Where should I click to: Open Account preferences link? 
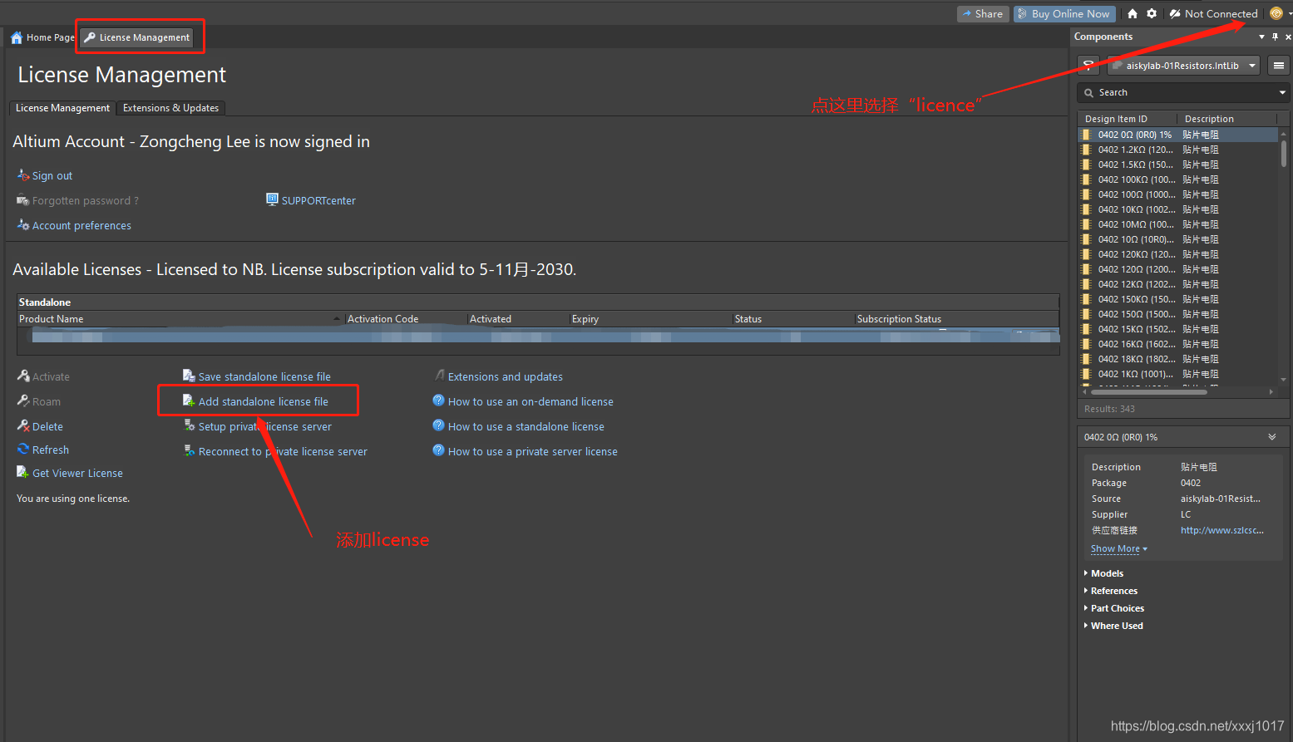point(81,225)
